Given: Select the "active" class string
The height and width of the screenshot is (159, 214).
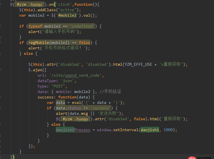Looking at the screenshot, I should click(x=67, y=10).
